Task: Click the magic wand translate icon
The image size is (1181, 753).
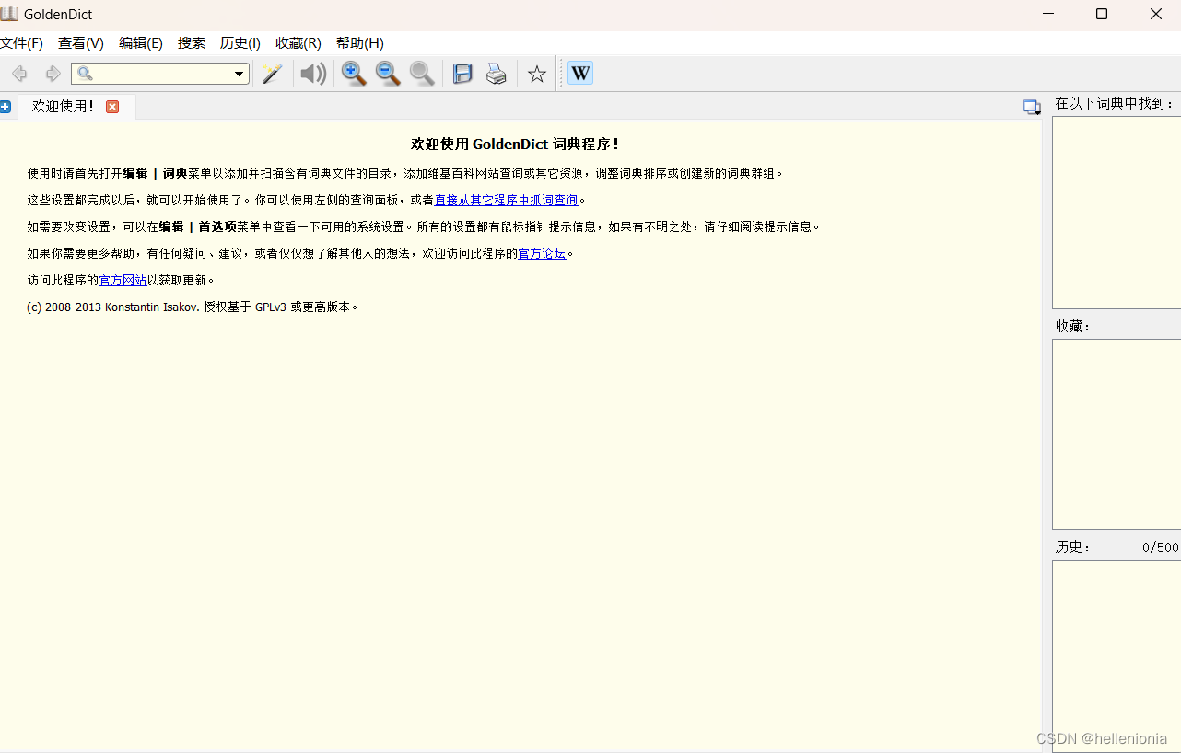Action: (272, 74)
